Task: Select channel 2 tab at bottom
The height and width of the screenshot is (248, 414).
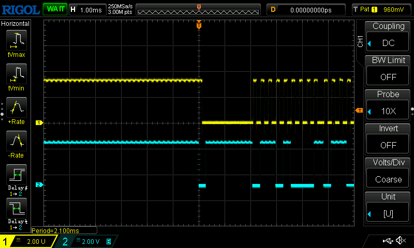Action: (x=86, y=241)
